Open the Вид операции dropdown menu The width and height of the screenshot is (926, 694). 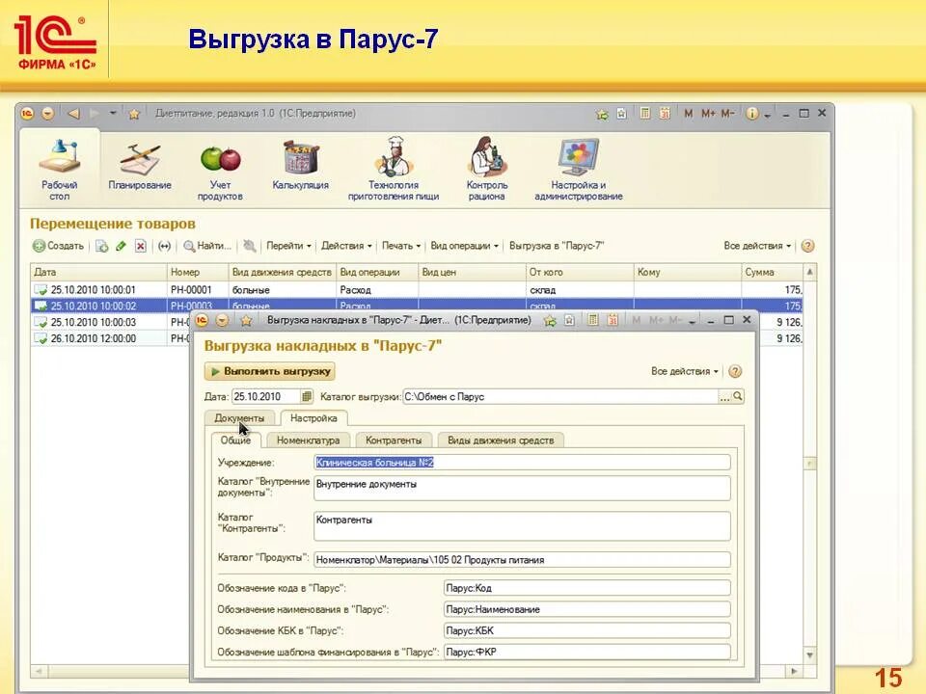point(464,246)
